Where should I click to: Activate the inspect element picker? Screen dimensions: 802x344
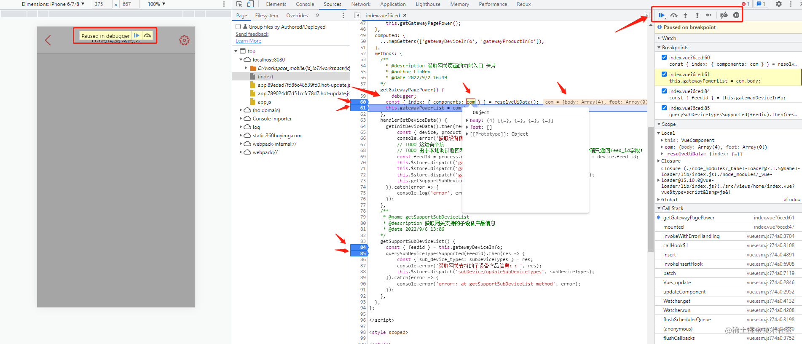(239, 4)
